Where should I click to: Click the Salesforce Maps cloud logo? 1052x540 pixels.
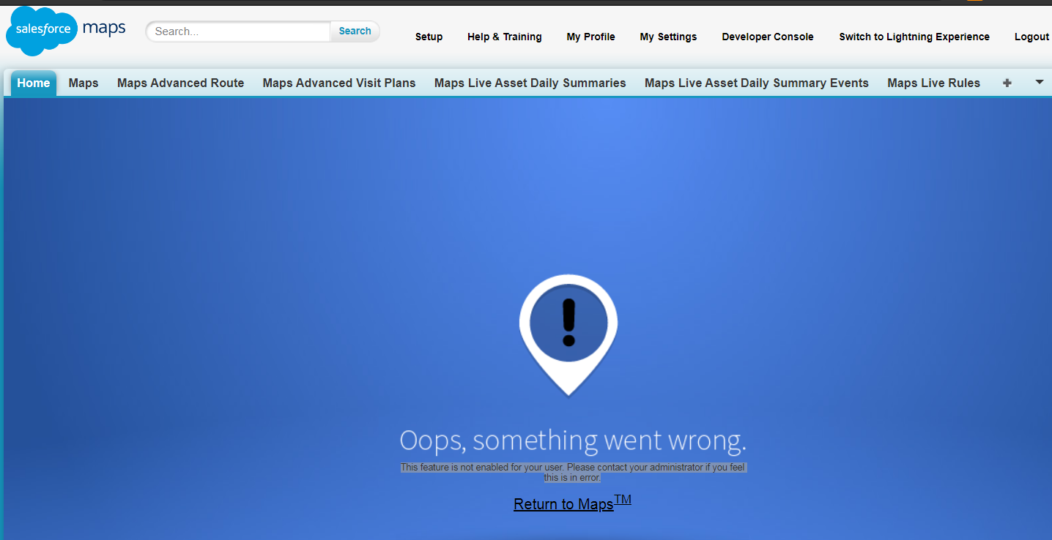[x=66, y=31]
